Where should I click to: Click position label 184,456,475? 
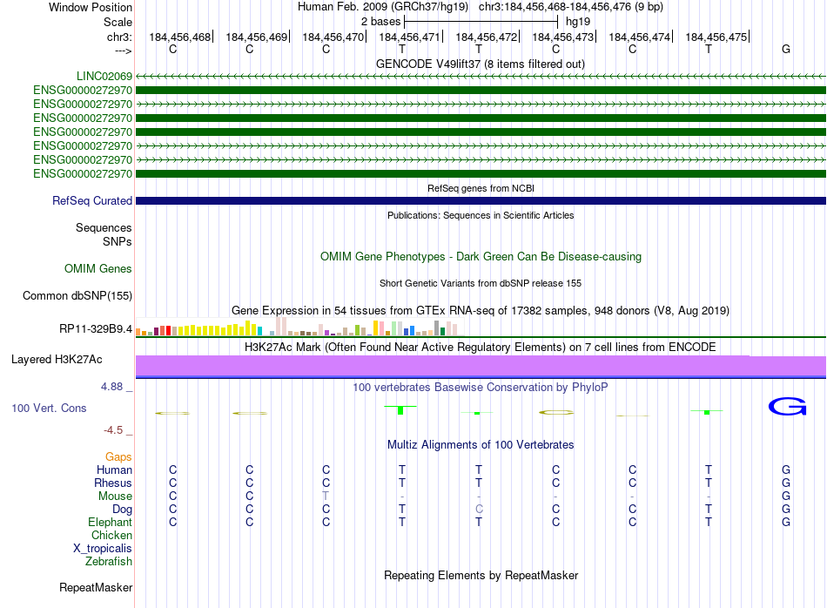[x=716, y=37]
